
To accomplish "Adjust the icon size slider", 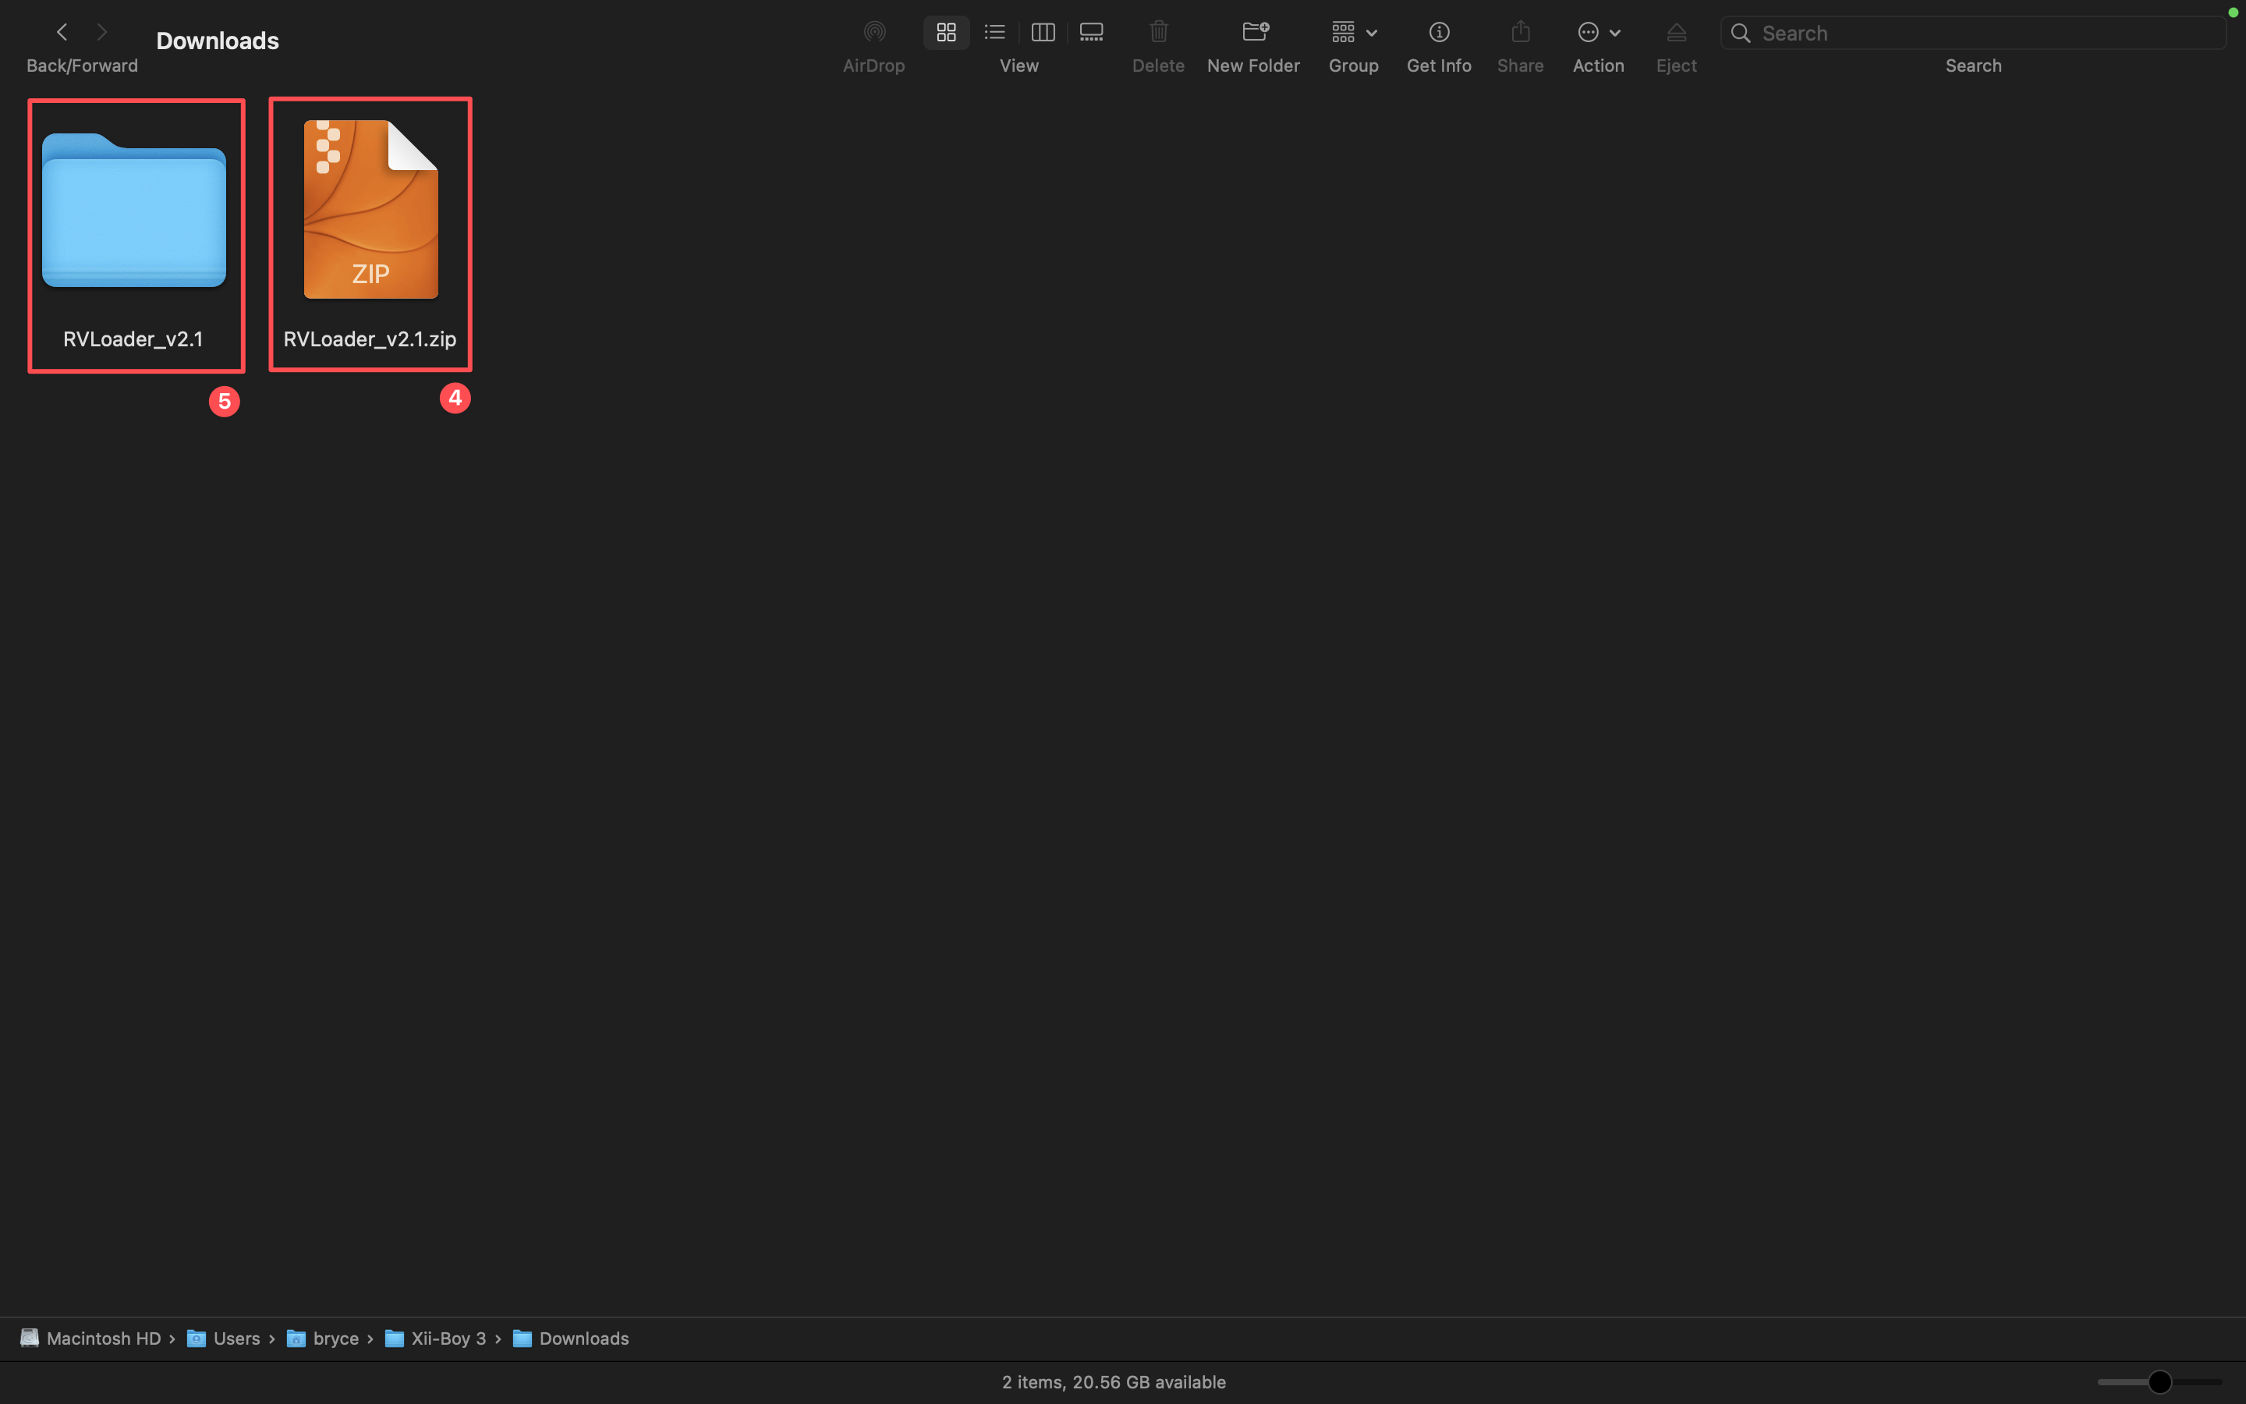I will click(x=2159, y=1381).
